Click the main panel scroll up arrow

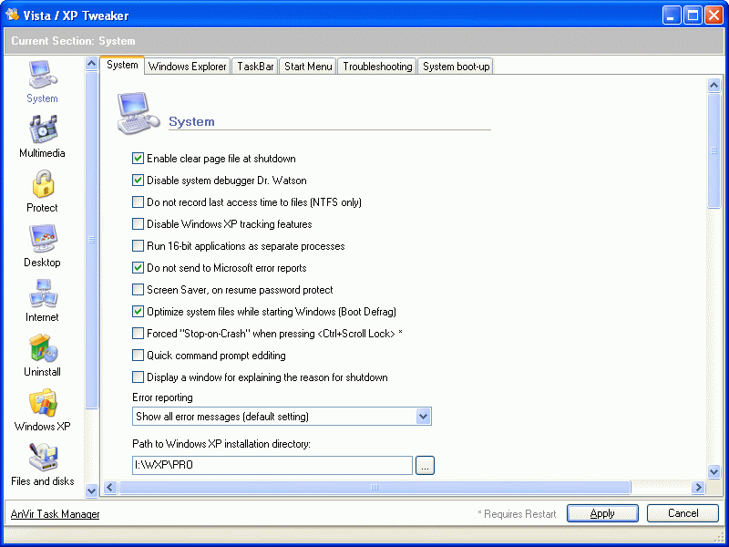[x=714, y=85]
